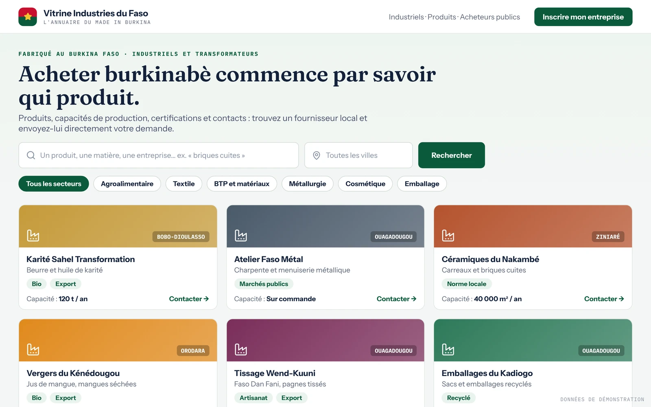Screen dimensions: 651x407
Task: Click the magnifier icon in the search field
Action: click(31, 155)
